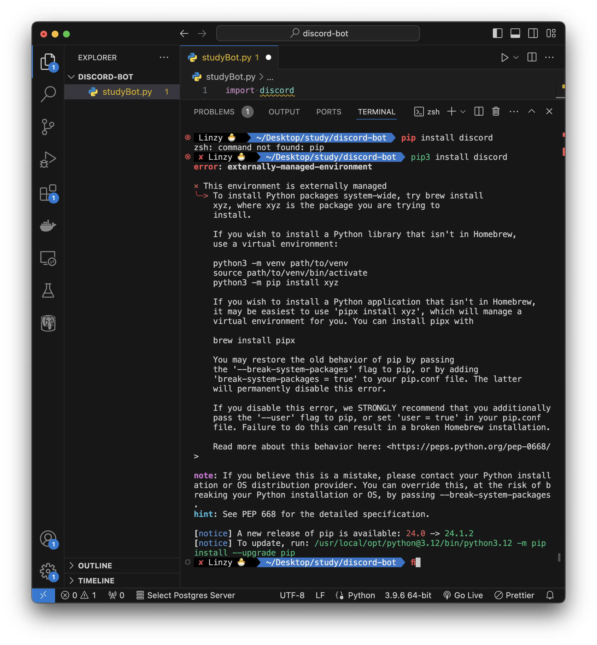
Task: Toggle the secondary side bar layout icon
Action: pos(533,33)
